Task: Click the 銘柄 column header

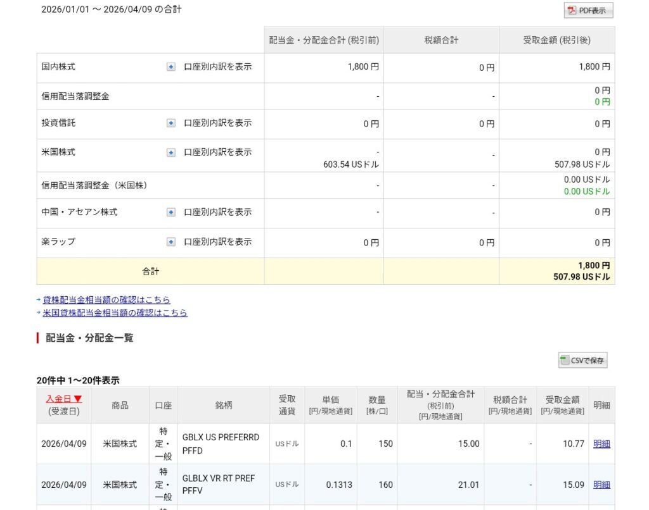Action: (223, 405)
